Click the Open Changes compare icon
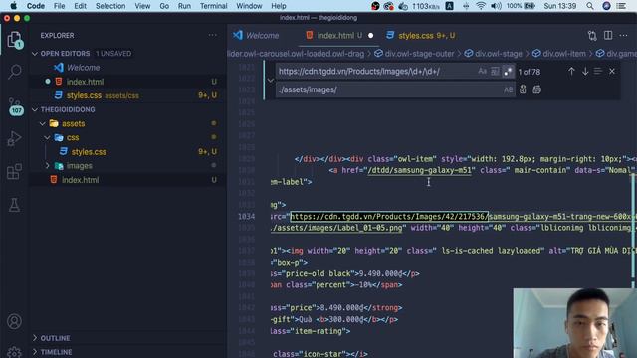 click(x=592, y=36)
